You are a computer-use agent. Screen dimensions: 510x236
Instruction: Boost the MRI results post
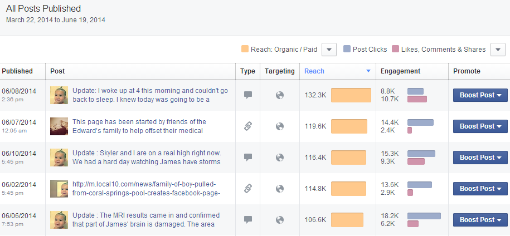pos(479,220)
